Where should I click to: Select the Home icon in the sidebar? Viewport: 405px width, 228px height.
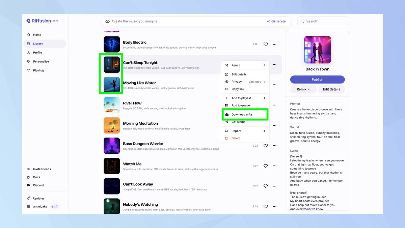click(x=29, y=34)
